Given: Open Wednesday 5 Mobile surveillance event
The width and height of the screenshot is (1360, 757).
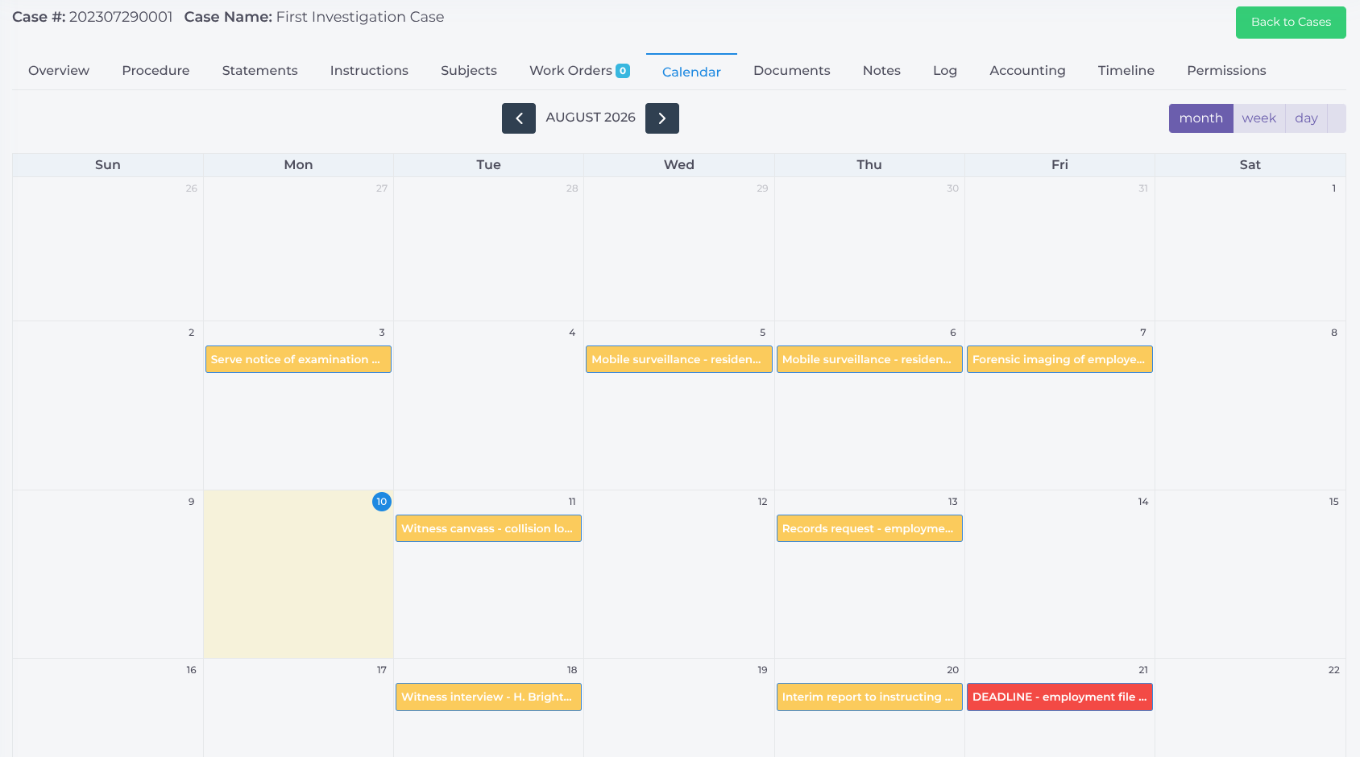Looking at the screenshot, I should click(679, 359).
